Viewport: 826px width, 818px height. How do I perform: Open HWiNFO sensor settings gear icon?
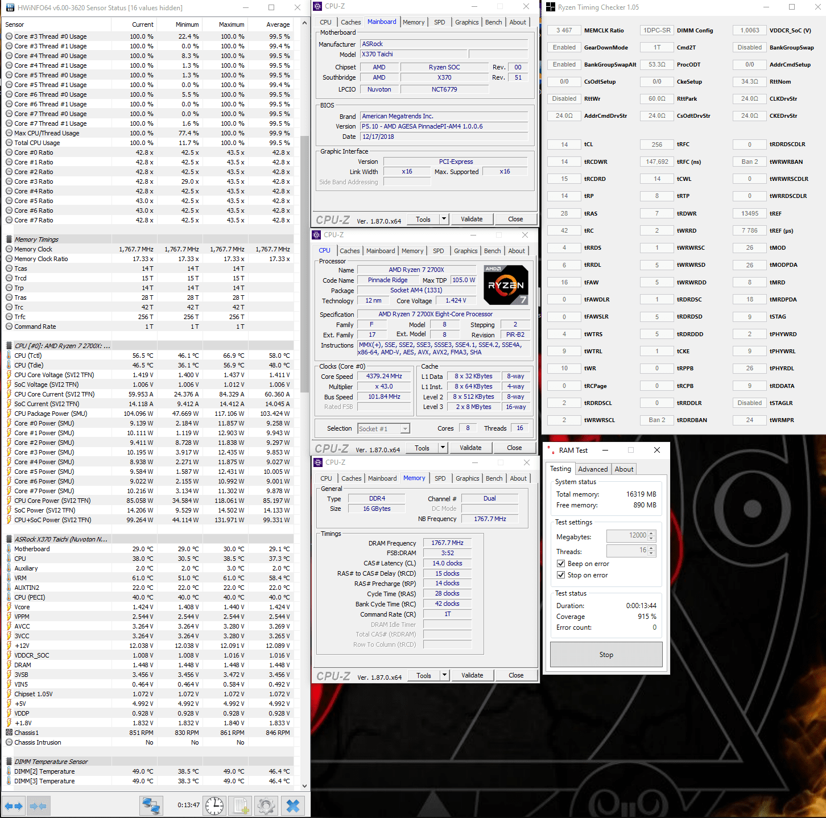click(266, 805)
